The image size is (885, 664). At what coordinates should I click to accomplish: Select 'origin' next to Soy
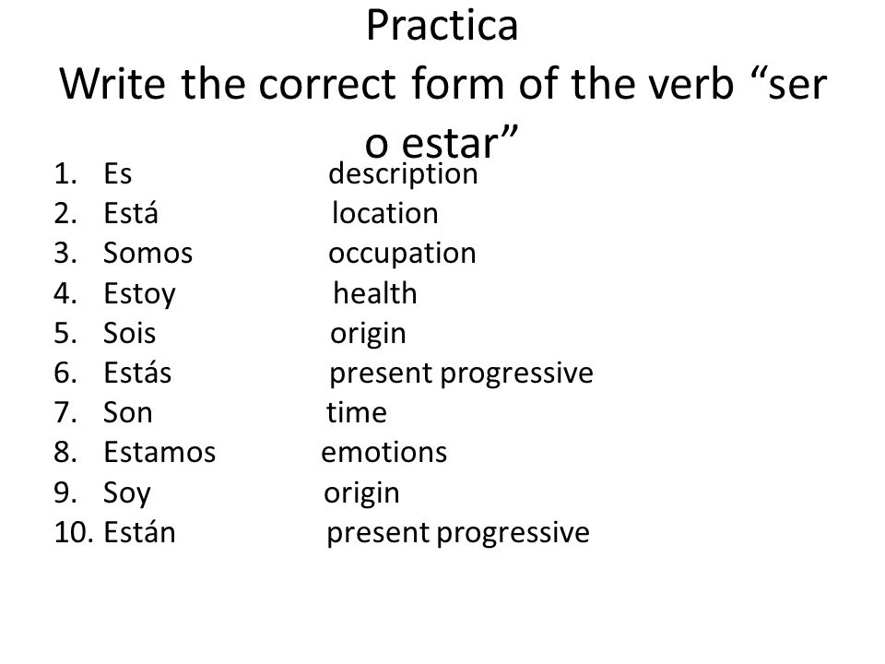tap(361, 493)
